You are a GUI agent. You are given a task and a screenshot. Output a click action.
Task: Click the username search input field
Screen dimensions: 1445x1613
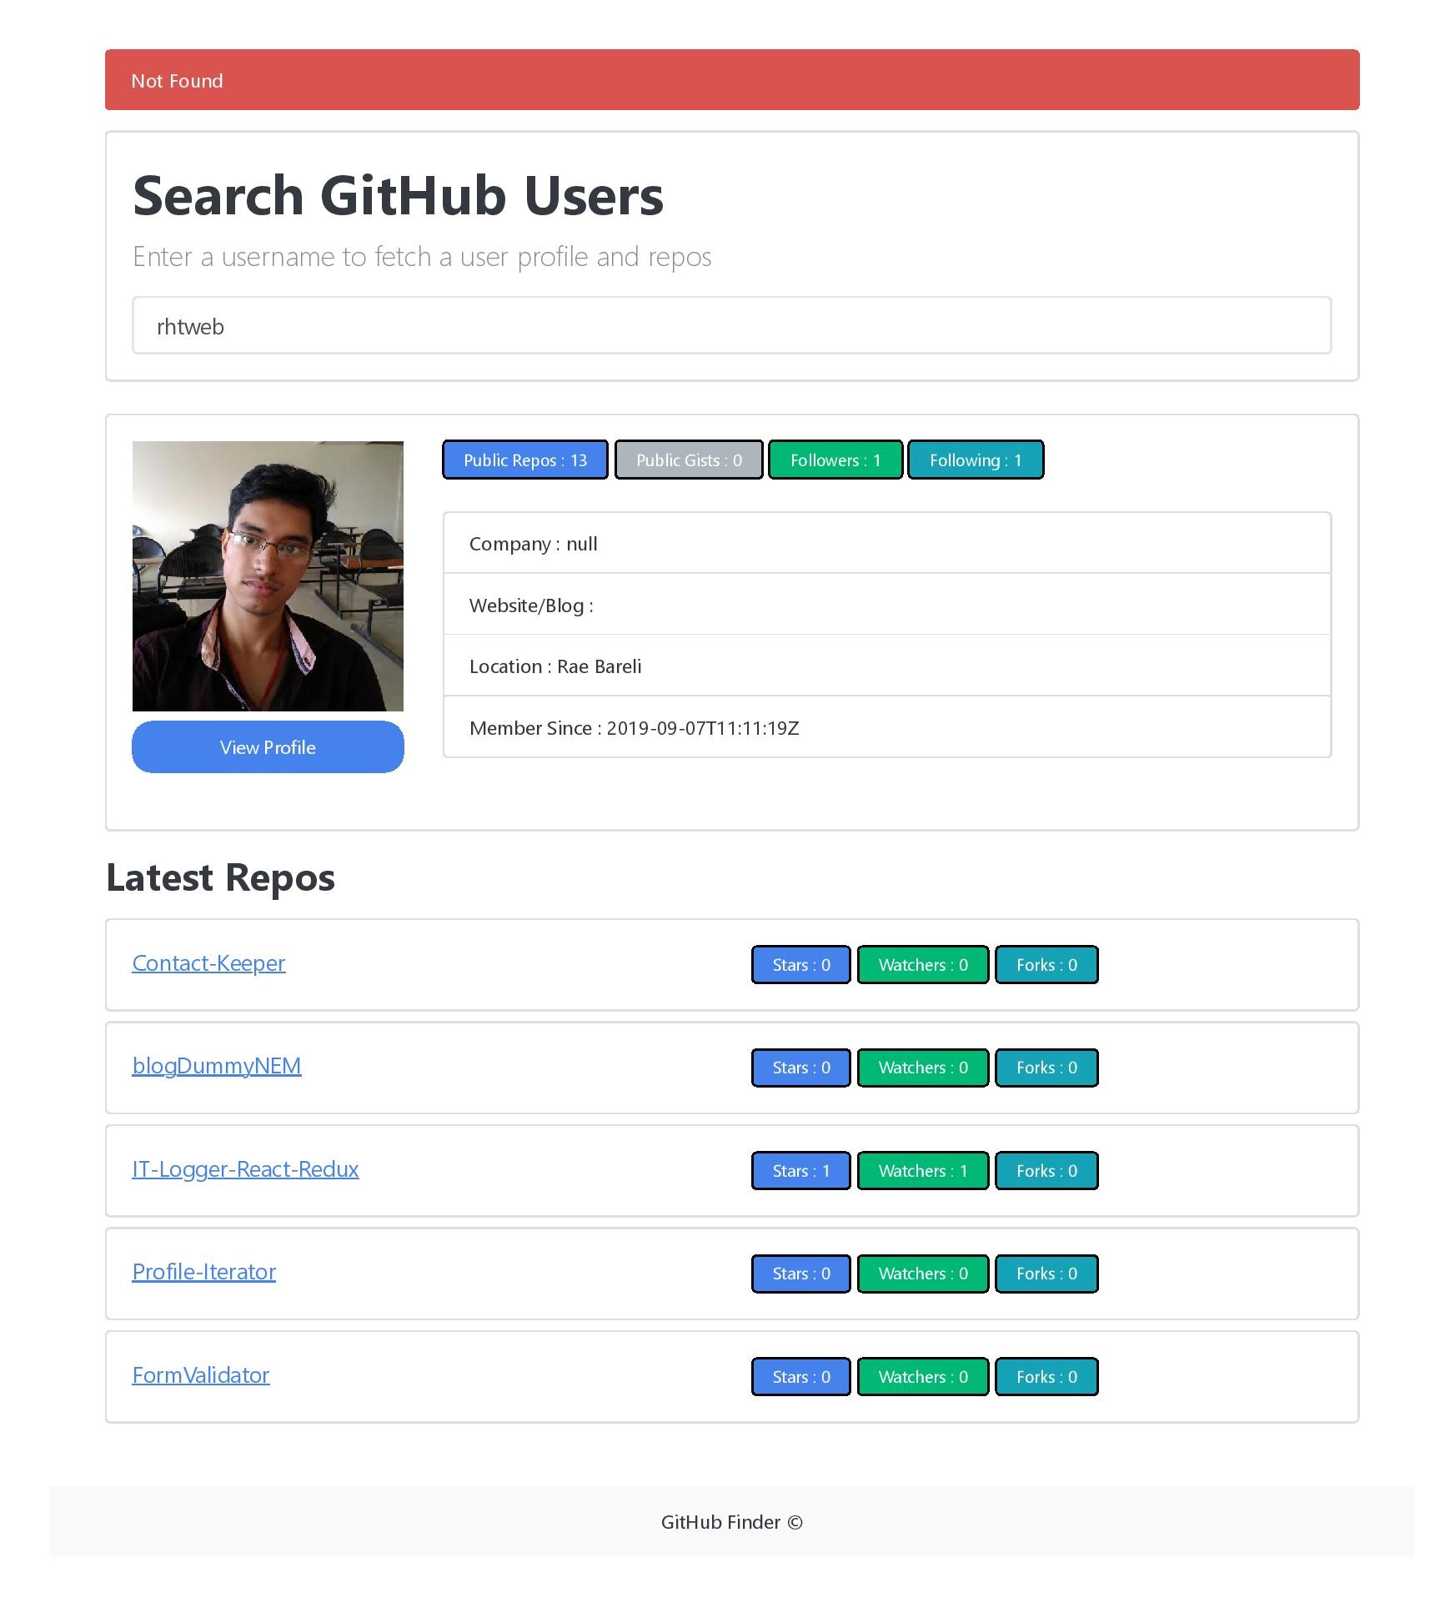(731, 325)
